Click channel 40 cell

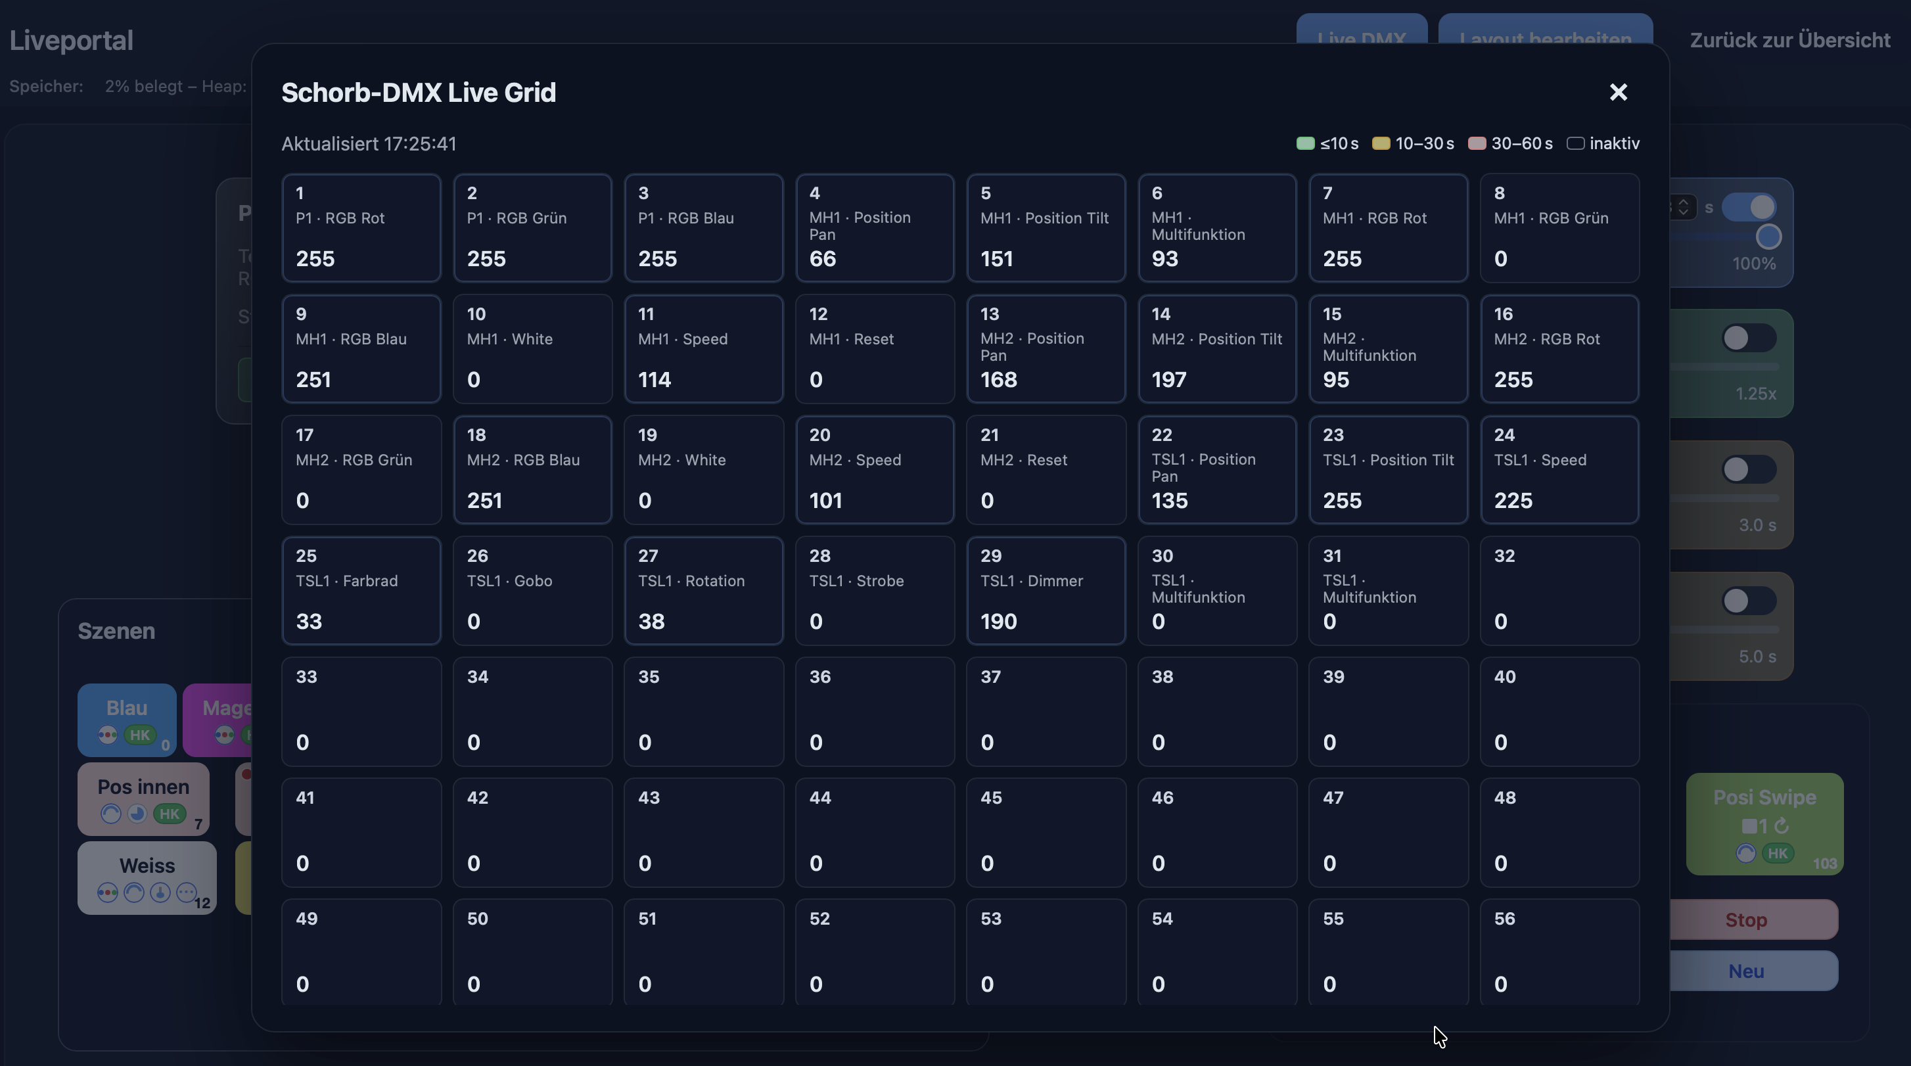1559,711
